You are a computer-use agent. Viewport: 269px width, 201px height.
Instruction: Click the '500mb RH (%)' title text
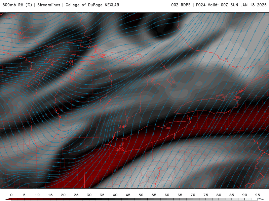tap(17, 5)
